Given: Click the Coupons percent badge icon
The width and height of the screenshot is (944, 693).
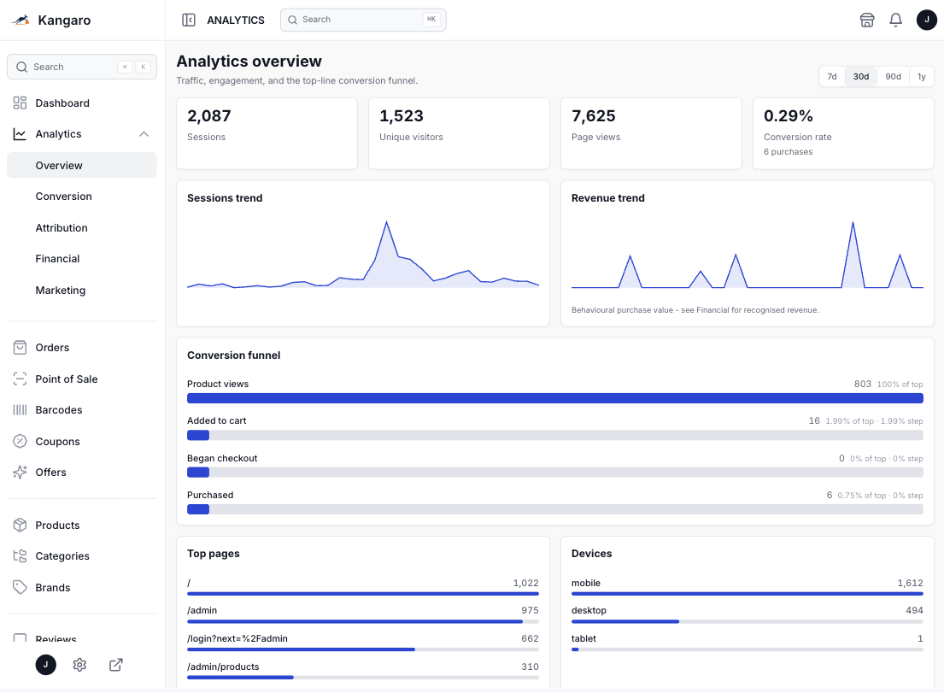Looking at the screenshot, I should (20, 441).
